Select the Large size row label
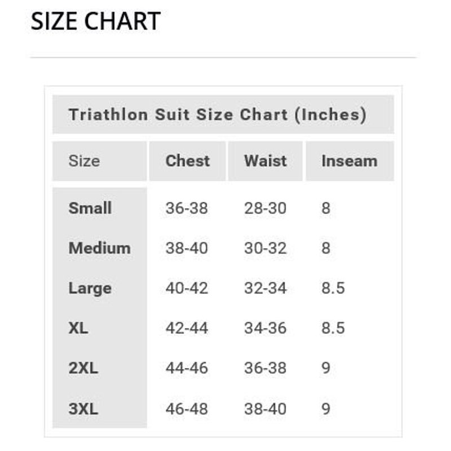This screenshot has height=451, width=451. coord(90,289)
